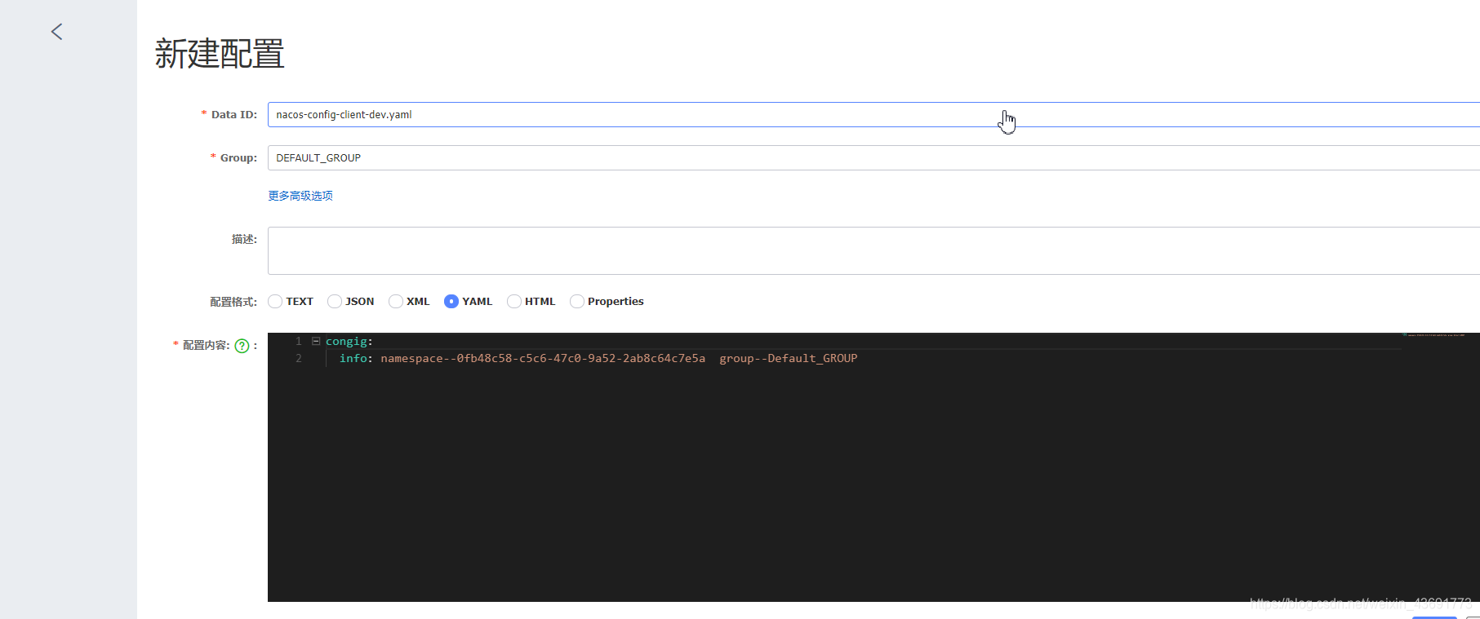The width and height of the screenshot is (1480, 619).
Task: Open the config content help question icon
Action: pos(242,346)
